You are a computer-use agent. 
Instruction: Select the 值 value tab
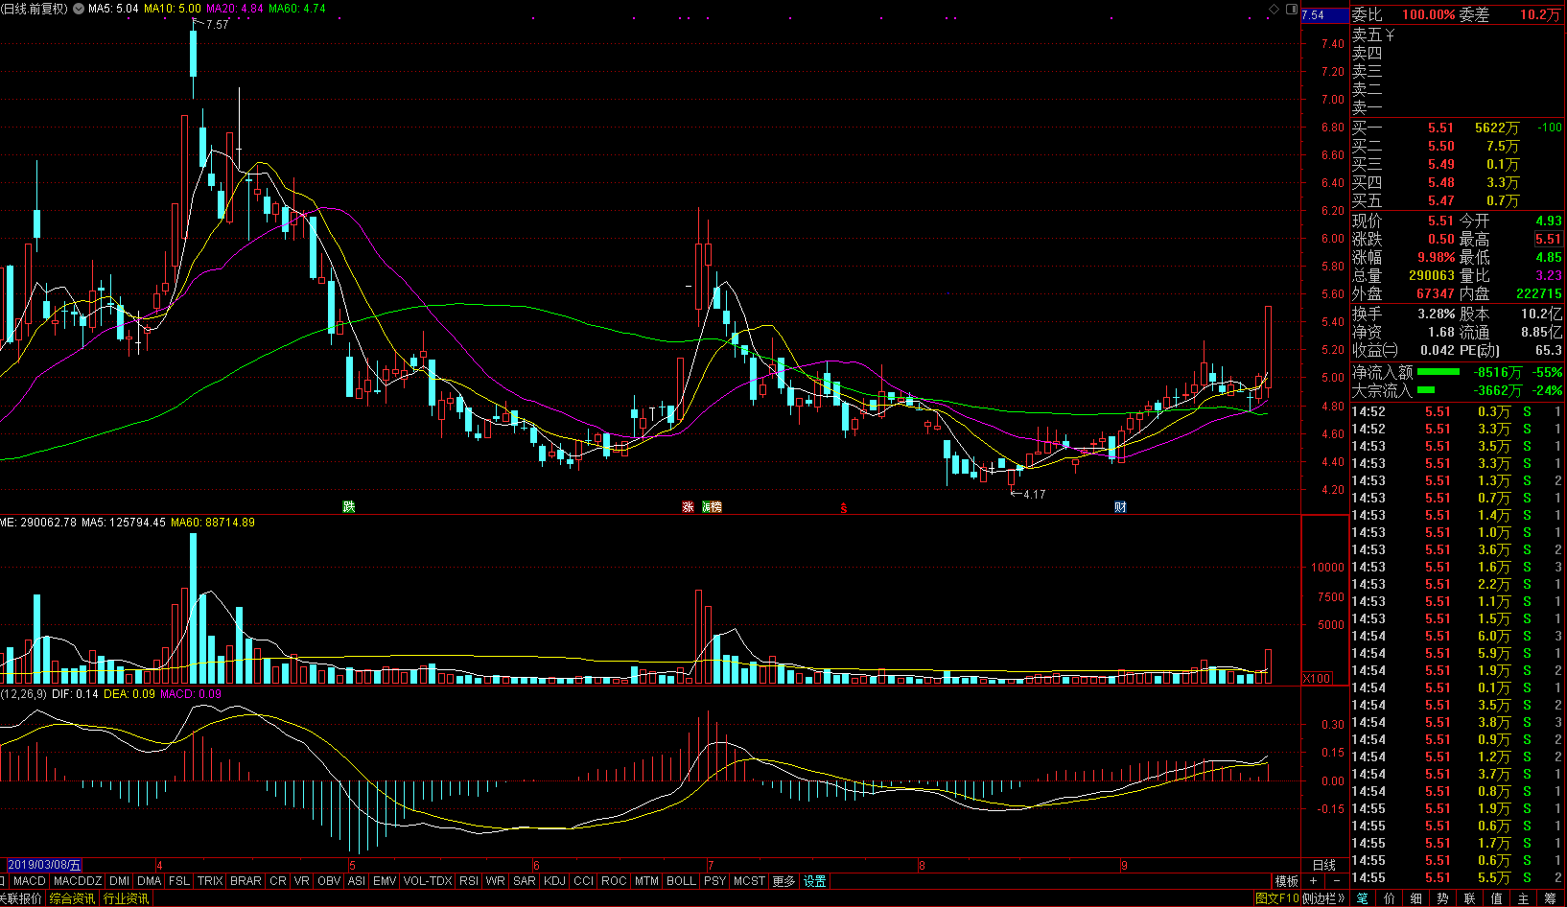point(1497,898)
